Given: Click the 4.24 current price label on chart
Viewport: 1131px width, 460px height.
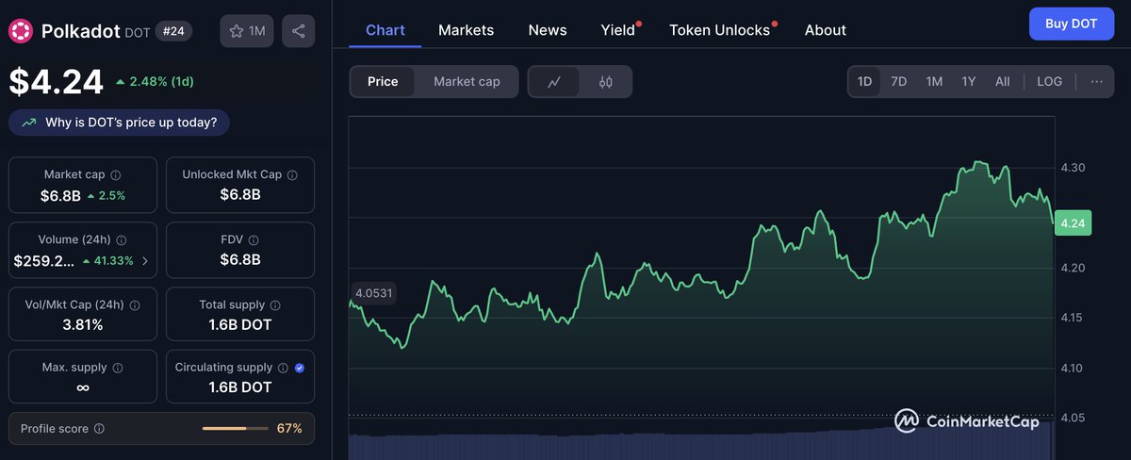Looking at the screenshot, I should pos(1073,223).
